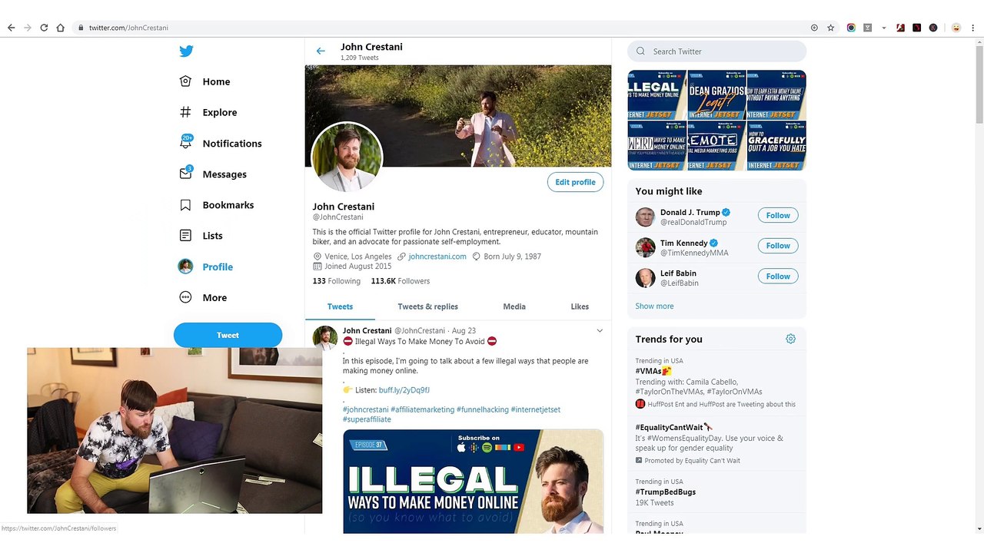Open Explore hashtag icon
The image size is (984, 553).
coord(185,112)
